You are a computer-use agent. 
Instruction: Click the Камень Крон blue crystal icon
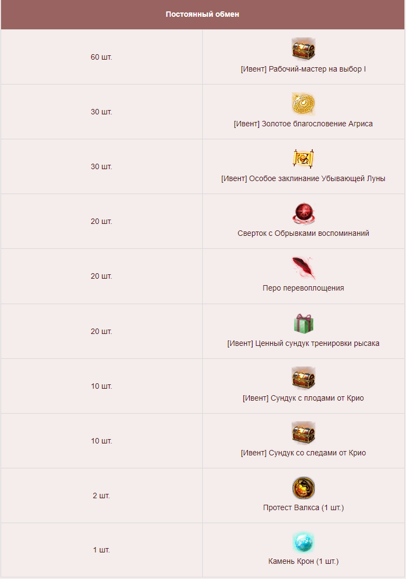[304, 542]
